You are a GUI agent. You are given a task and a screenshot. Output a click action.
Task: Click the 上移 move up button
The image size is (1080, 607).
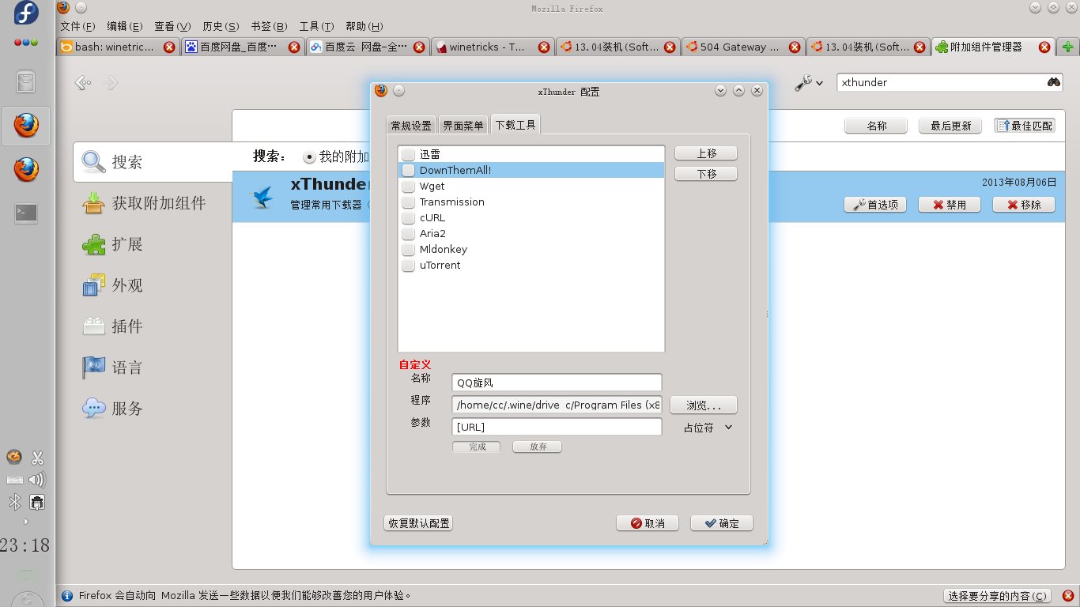coord(706,153)
